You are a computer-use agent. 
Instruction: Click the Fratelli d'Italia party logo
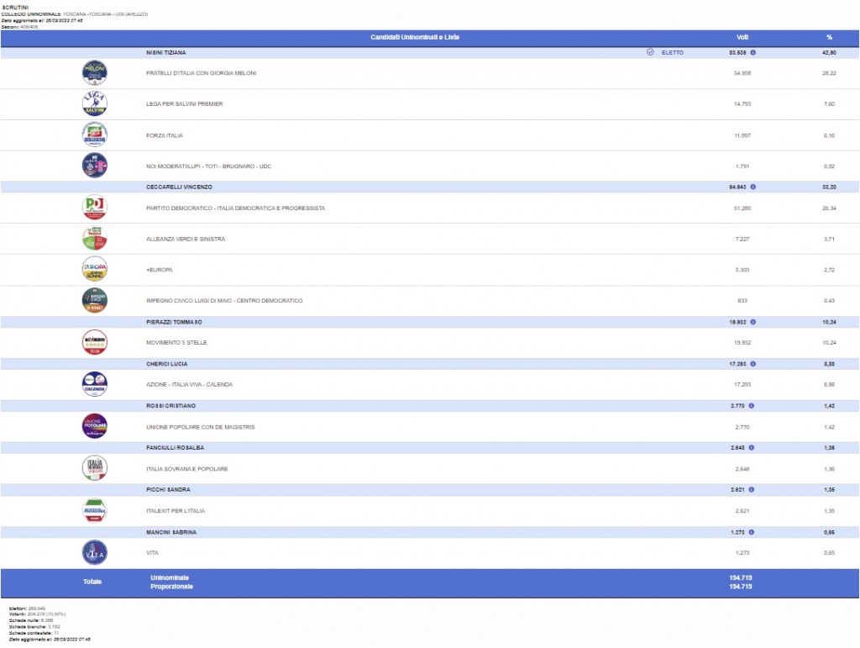(x=94, y=73)
